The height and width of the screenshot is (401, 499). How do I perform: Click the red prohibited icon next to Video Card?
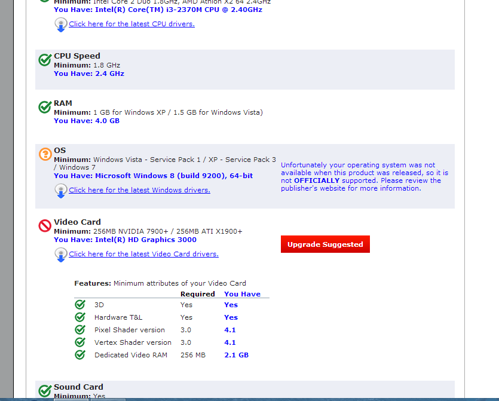coord(45,226)
